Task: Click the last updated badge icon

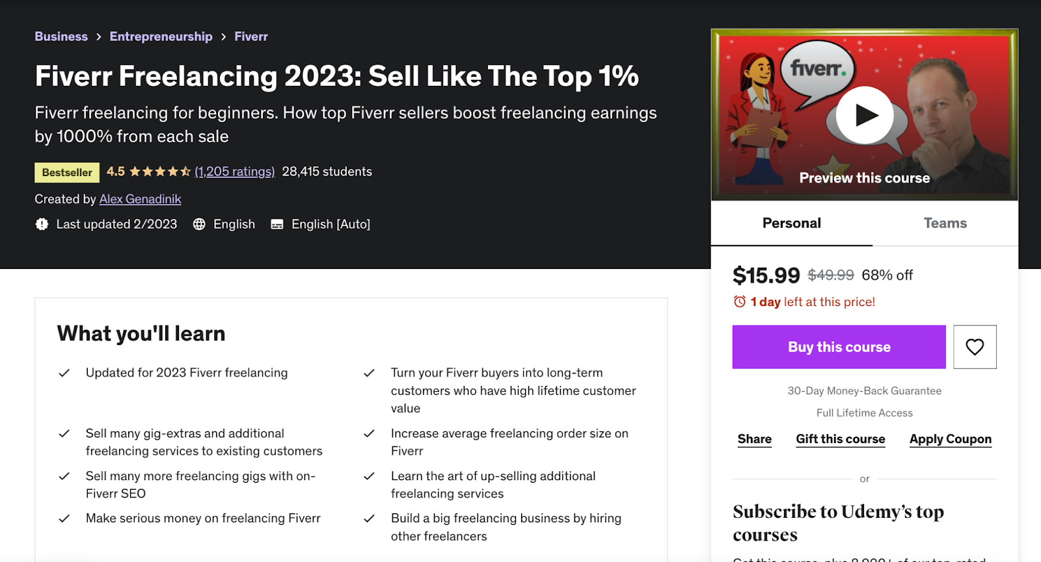Action: click(42, 224)
